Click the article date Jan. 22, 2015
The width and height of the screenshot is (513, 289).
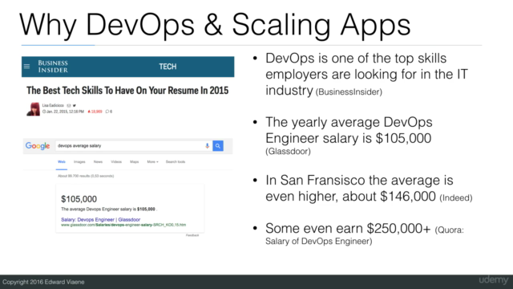[x=63, y=112]
